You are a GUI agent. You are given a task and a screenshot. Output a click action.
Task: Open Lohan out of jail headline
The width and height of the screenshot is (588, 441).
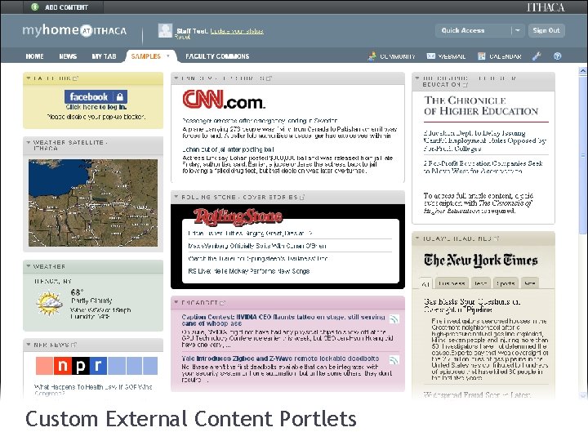click(x=228, y=149)
